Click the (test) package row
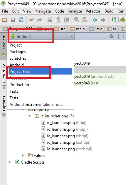This screenshot has height=185, width=126. (100, 83)
